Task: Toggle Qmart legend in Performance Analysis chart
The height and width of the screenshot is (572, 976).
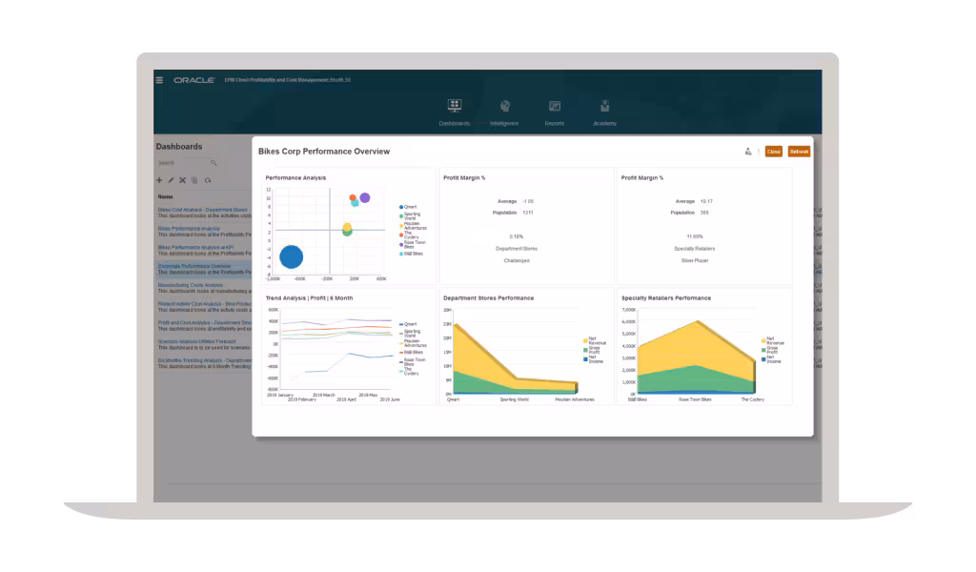Action: coord(408,207)
